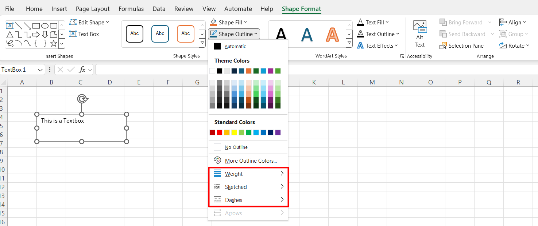The width and height of the screenshot is (538, 226).
Task: Click inside the formula bar input
Action: 316,70
